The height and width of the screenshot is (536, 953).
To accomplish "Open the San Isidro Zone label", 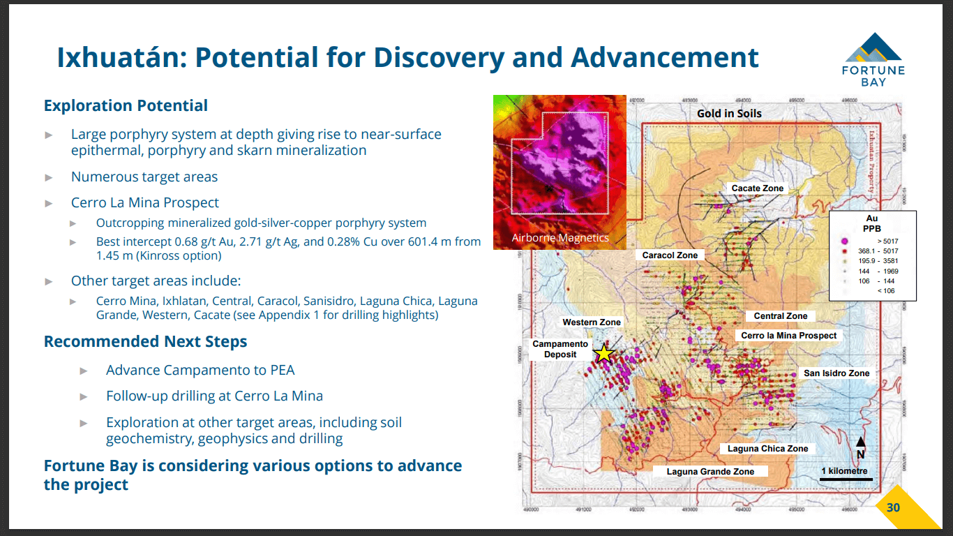I will pyautogui.click(x=837, y=373).
